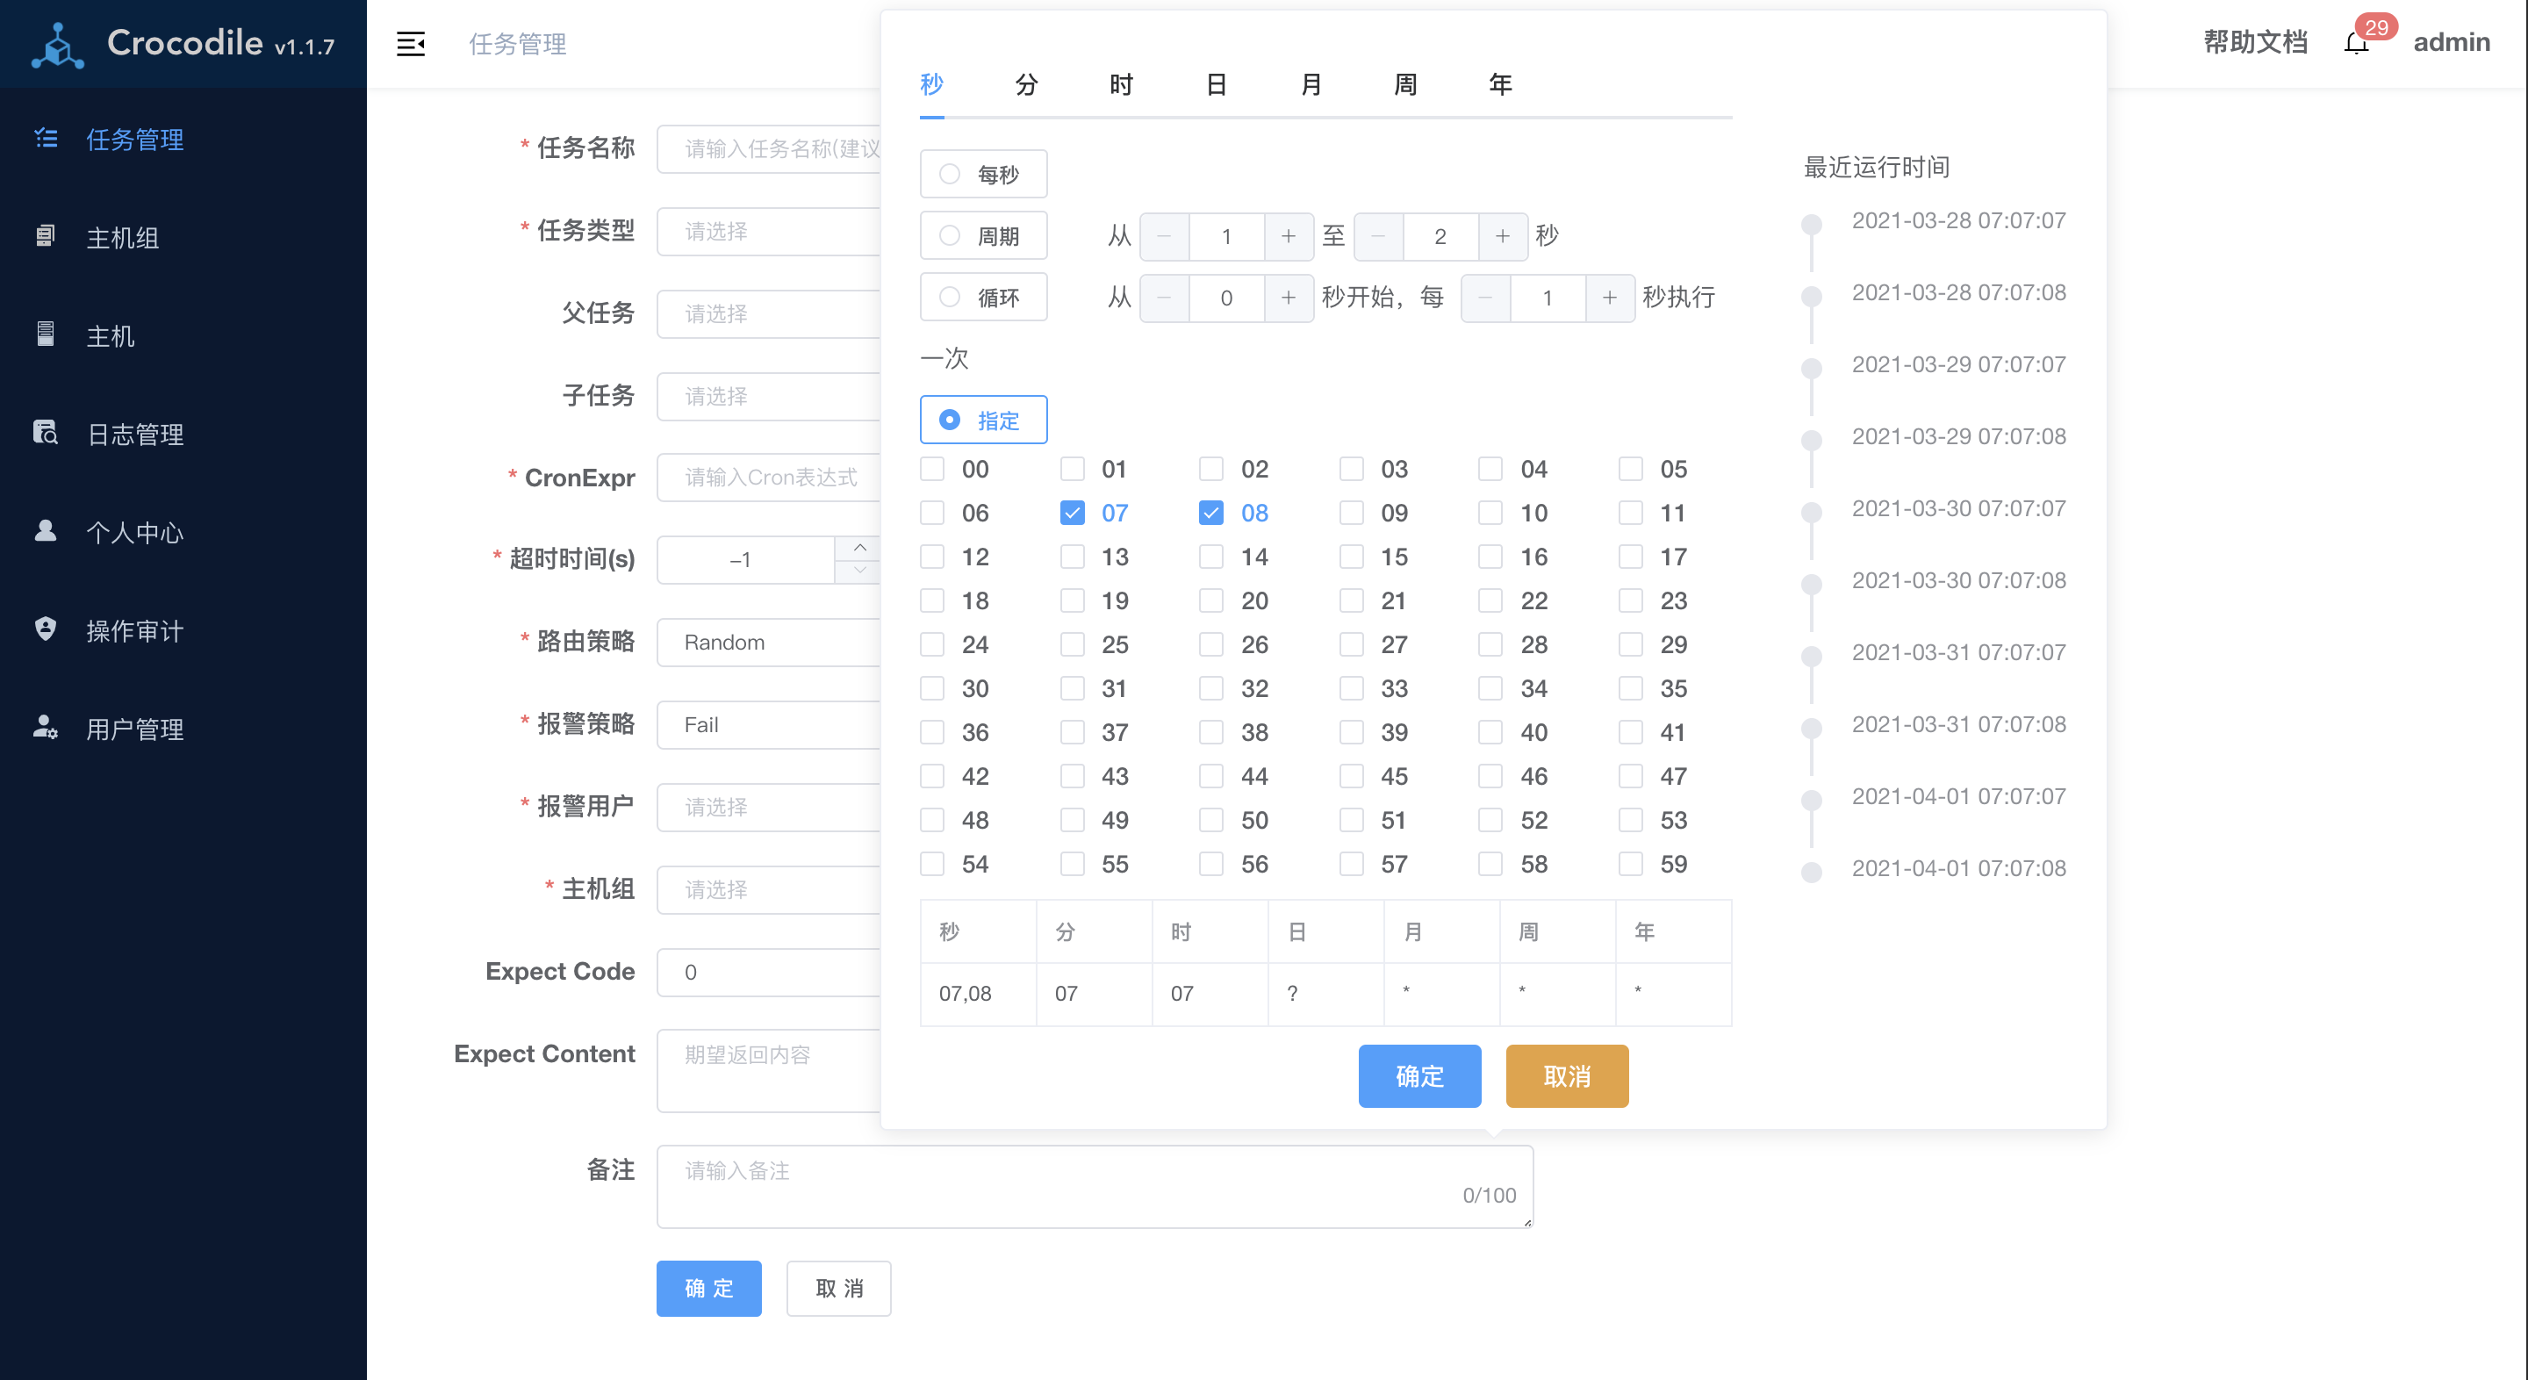Image resolution: width=2528 pixels, height=1380 pixels.
Task: Click the blue 确定 button in cron popup
Action: (1418, 1075)
